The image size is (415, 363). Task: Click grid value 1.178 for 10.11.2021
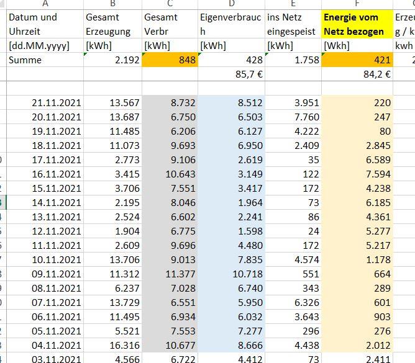[x=357, y=259]
